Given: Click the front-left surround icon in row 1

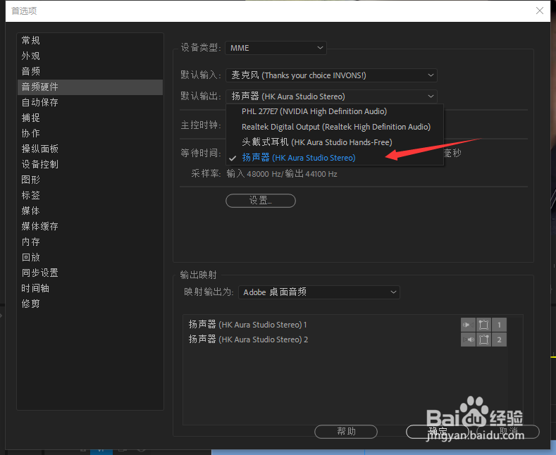Looking at the screenshot, I should tap(483, 325).
